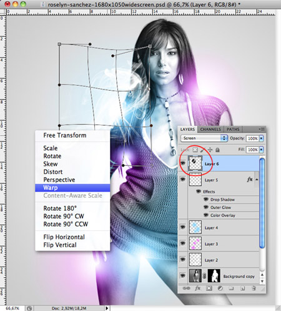Choose Free Transform from the context menu
The height and width of the screenshot is (311, 281).
(x=65, y=135)
